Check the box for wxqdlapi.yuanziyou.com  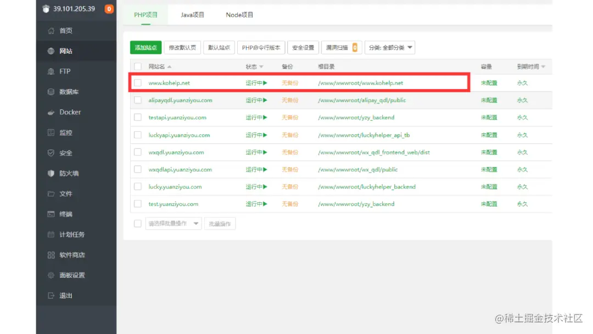click(x=138, y=169)
